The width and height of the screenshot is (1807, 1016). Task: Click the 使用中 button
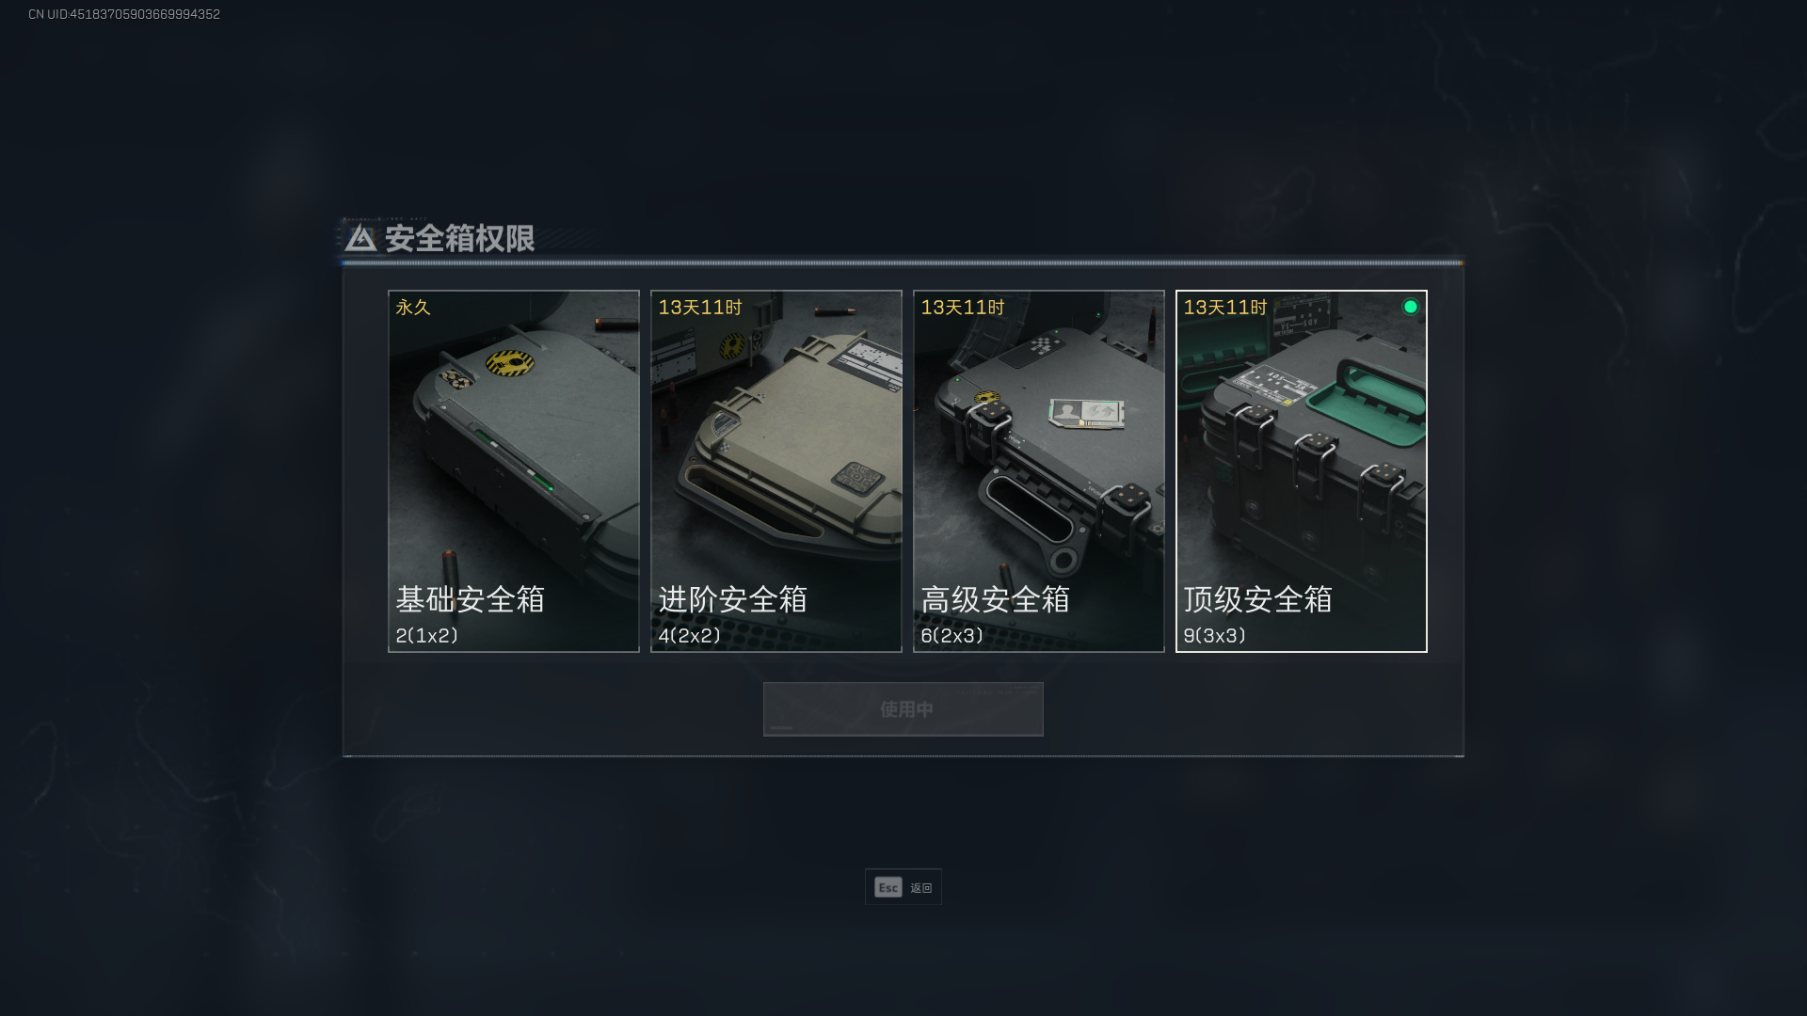903,709
